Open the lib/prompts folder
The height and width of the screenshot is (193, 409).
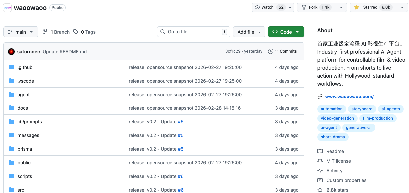(x=30, y=122)
